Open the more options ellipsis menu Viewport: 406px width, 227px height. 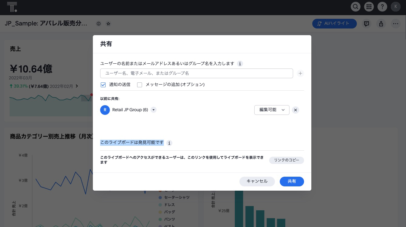[396, 24]
